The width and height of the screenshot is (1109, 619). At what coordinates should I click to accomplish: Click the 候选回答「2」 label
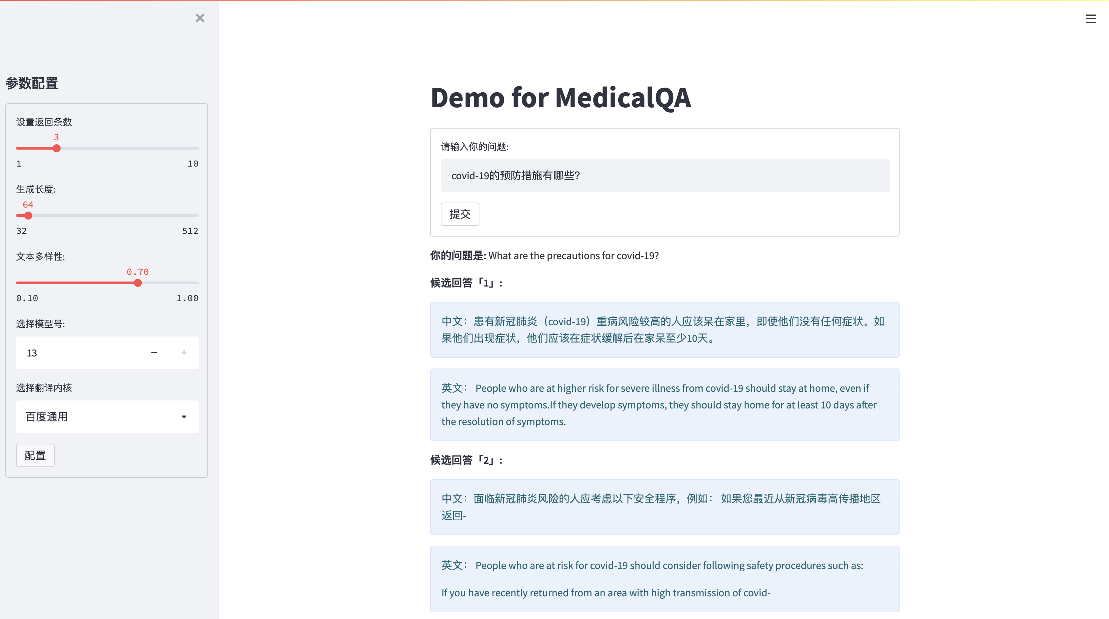click(x=467, y=460)
